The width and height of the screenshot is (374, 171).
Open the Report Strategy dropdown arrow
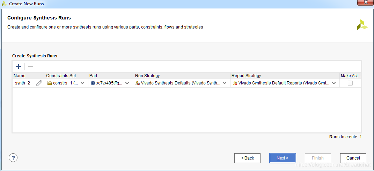(334, 83)
